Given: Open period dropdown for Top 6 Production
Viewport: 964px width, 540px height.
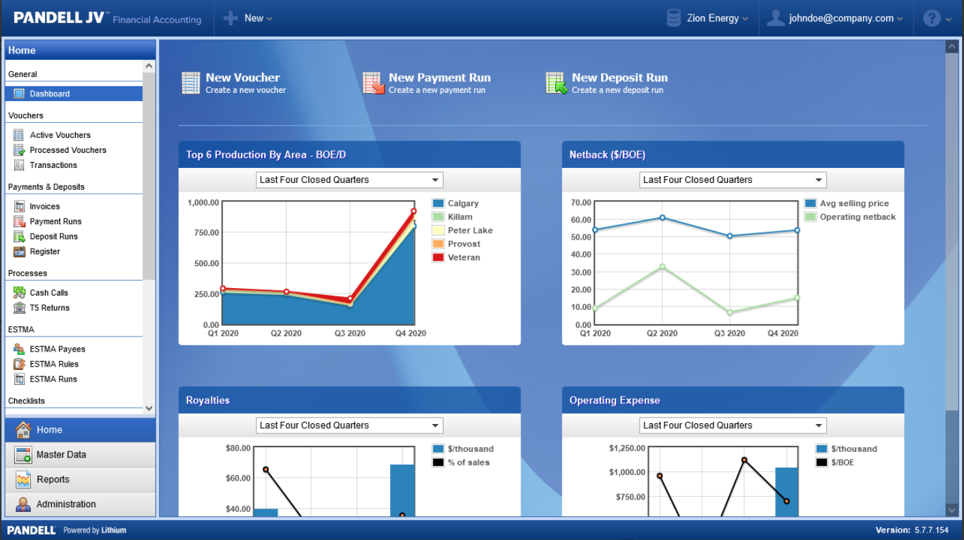Looking at the screenshot, I should tap(349, 180).
